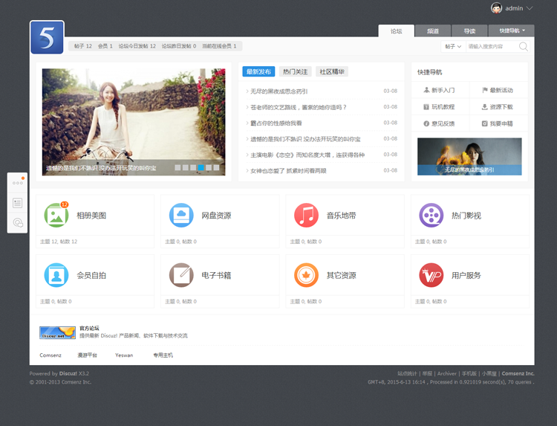Open the 相册美图 forum icon
This screenshot has height=426, width=557.
[56, 215]
